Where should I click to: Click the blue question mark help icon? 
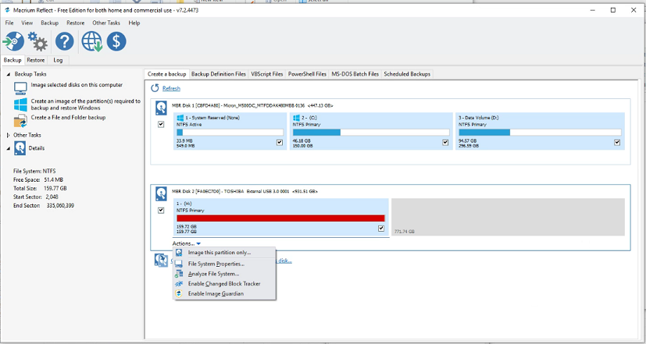[65, 41]
